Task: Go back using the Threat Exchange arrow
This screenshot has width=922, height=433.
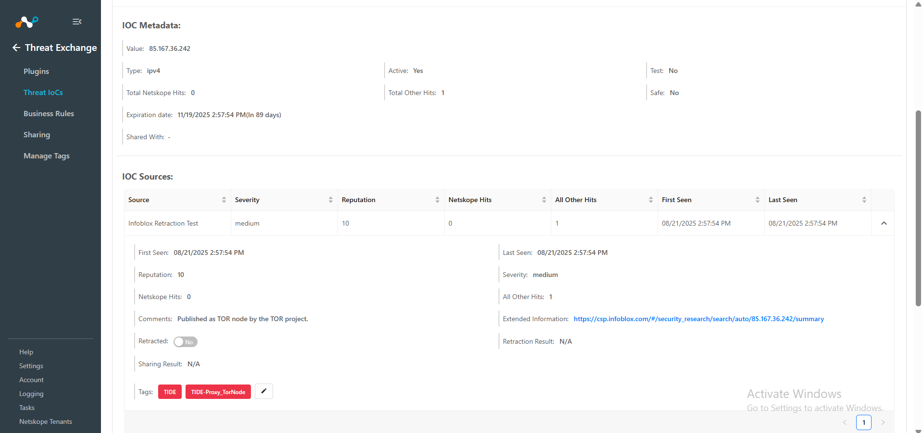Action: 16,48
